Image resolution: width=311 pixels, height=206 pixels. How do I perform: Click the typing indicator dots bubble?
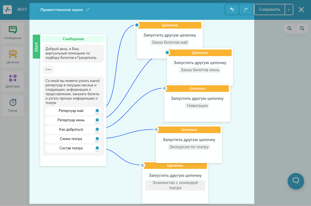click(48, 70)
